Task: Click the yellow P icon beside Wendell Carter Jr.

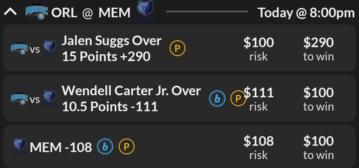Action: tap(238, 98)
